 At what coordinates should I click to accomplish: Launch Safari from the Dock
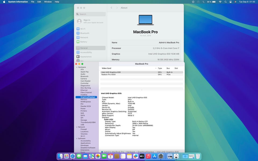[73, 156]
